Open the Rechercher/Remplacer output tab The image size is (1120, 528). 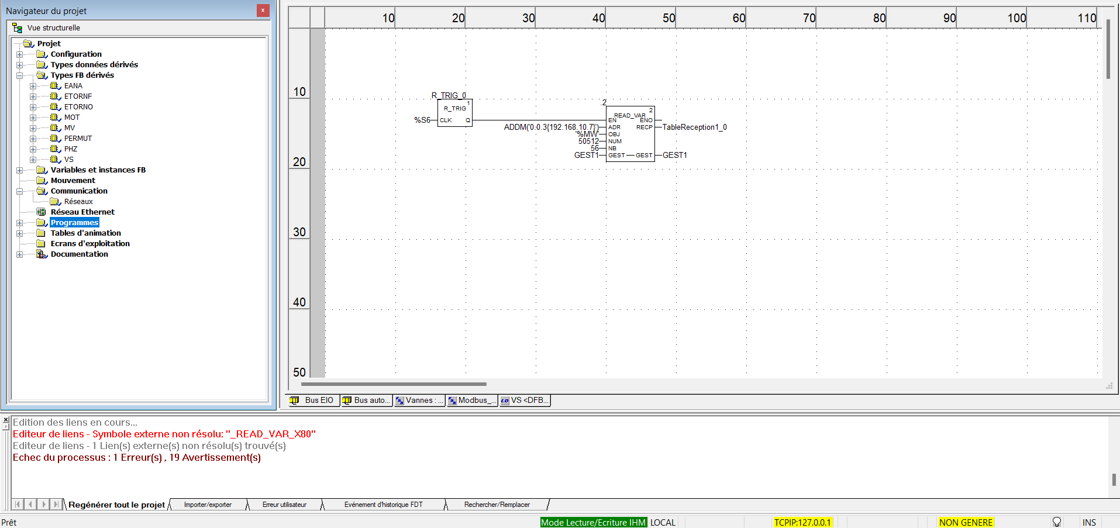(497, 505)
